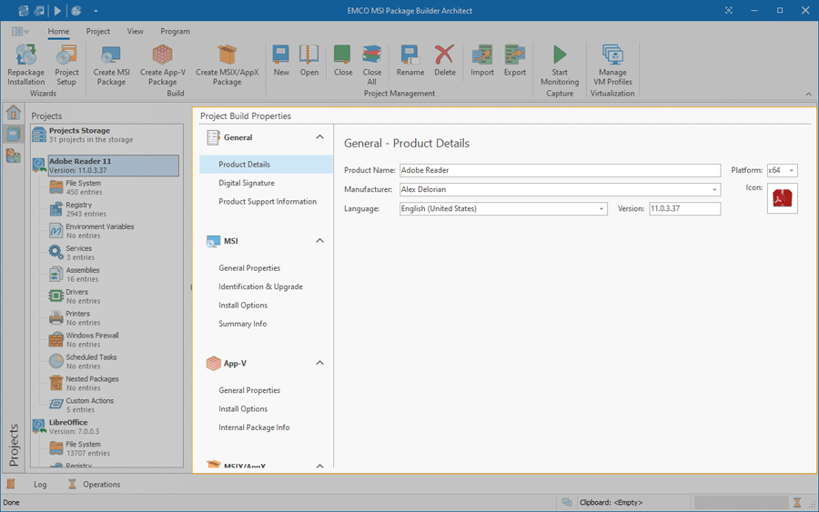819x512 pixels.
Task: Click Create MSI Package
Action: pyautogui.click(x=111, y=65)
